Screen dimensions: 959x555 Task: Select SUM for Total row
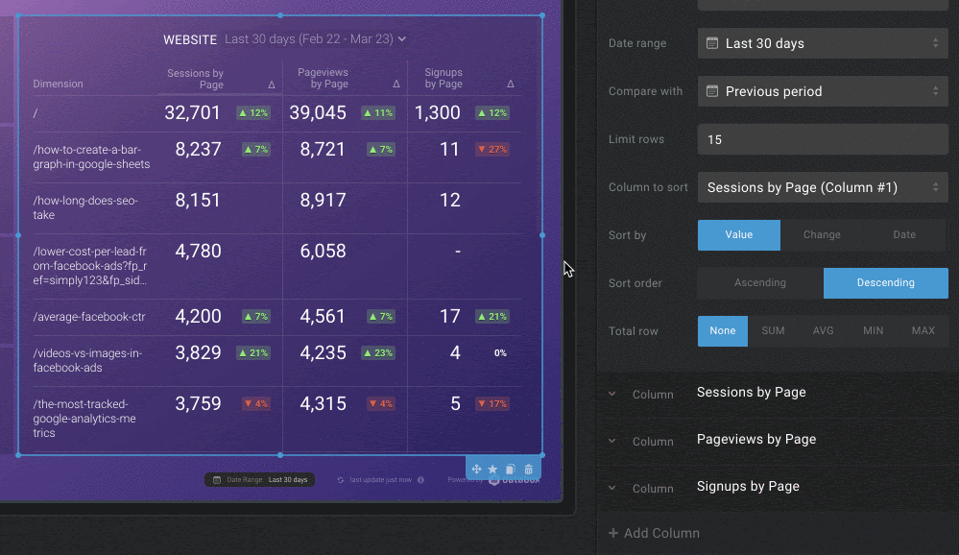(x=773, y=331)
